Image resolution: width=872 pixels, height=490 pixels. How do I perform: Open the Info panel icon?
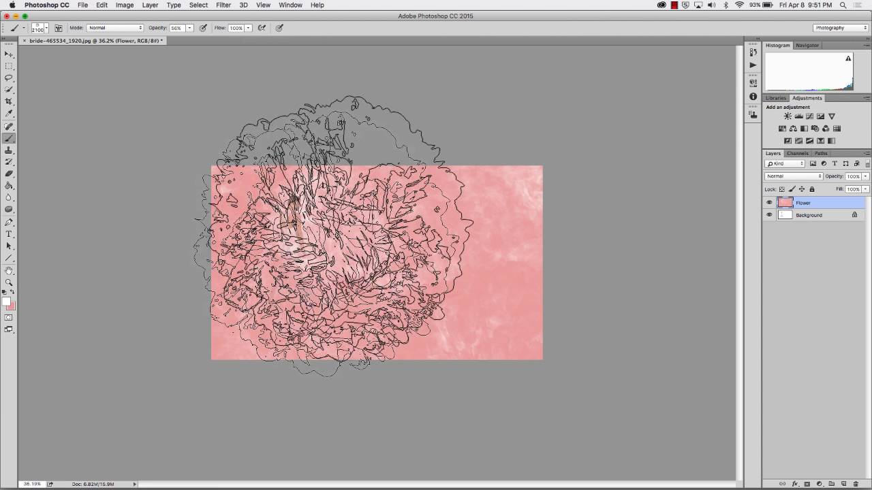point(753,97)
